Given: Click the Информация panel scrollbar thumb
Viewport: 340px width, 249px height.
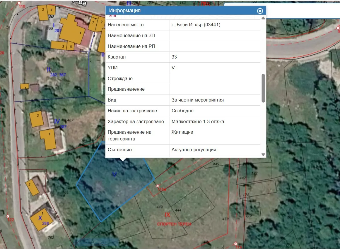Looking at the screenshot, I should 263,88.
